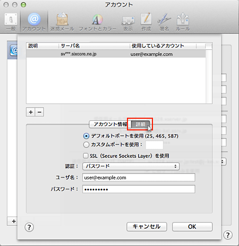Open the 作成 composing preferences icon

(146, 22)
